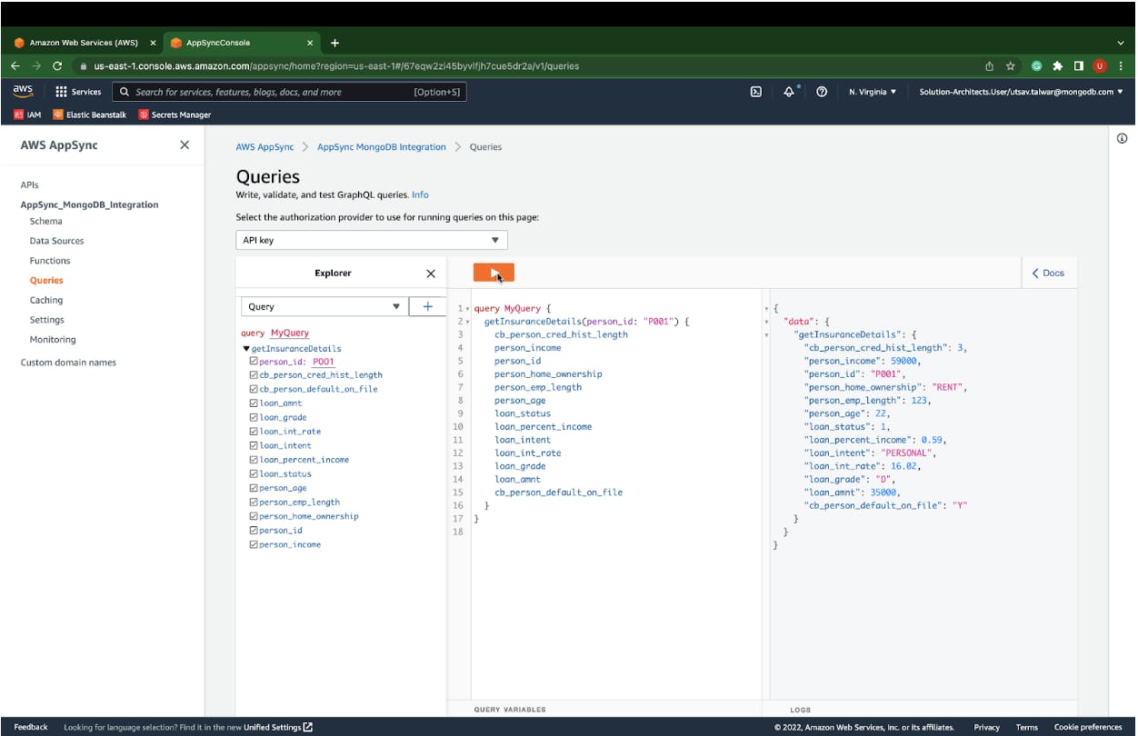The width and height of the screenshot is (1138, 736).
Task: Open the N. Virginia region selector
Action: (872, 92)
